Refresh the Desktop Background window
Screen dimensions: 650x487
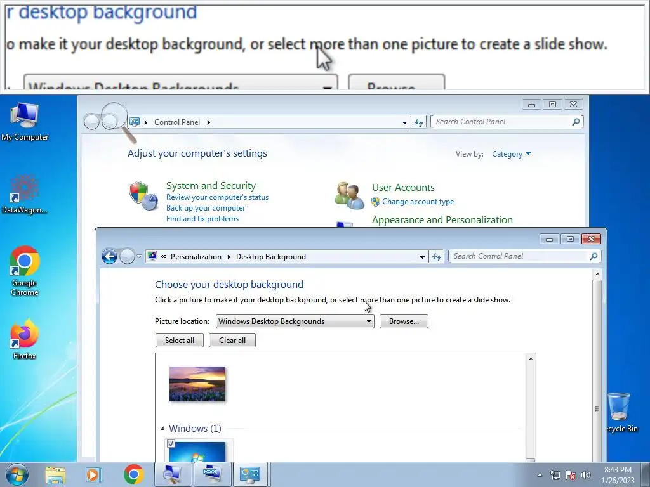click(x=437, y=257)
